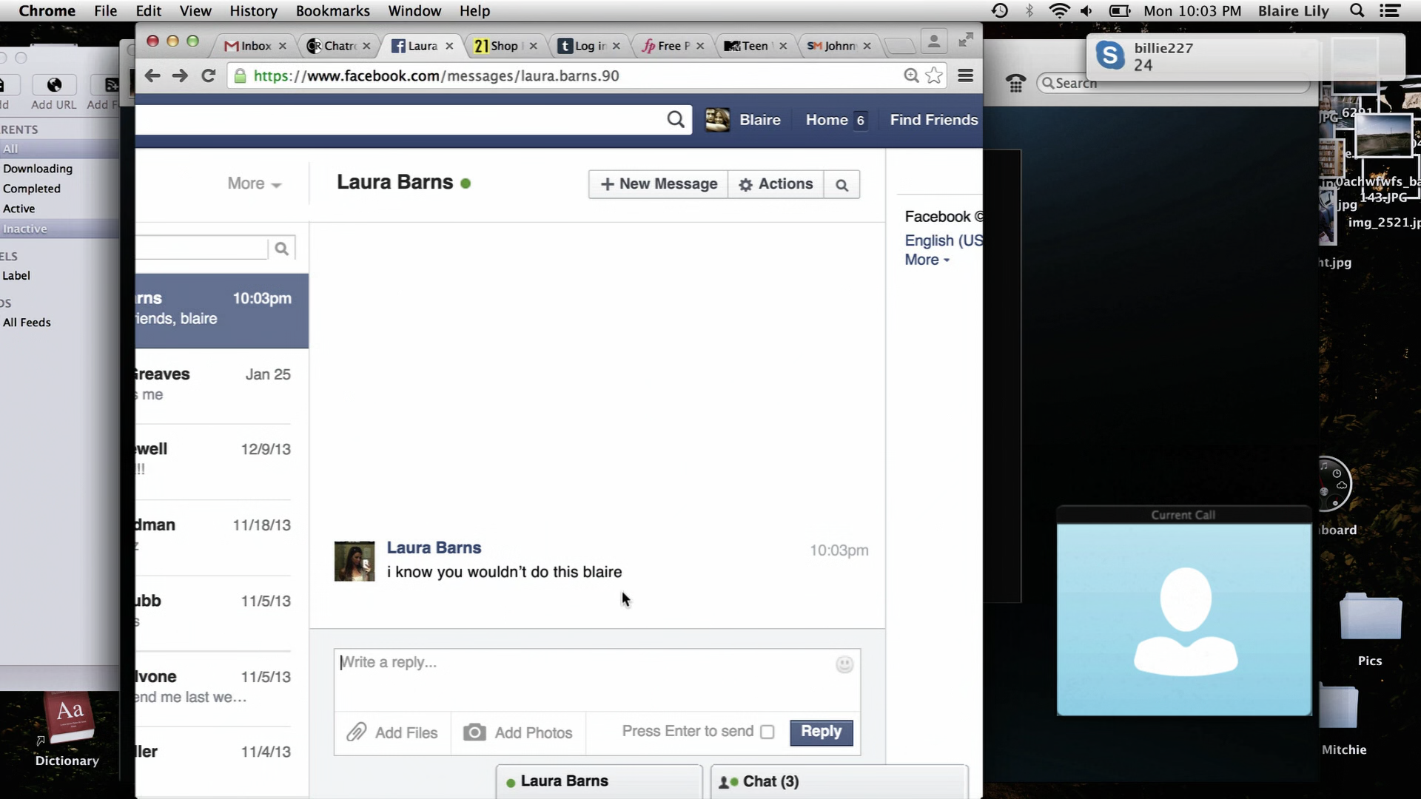Open the Chrome user profile icon
Viewport: 1421px width, 799px height.
[934, 42]
